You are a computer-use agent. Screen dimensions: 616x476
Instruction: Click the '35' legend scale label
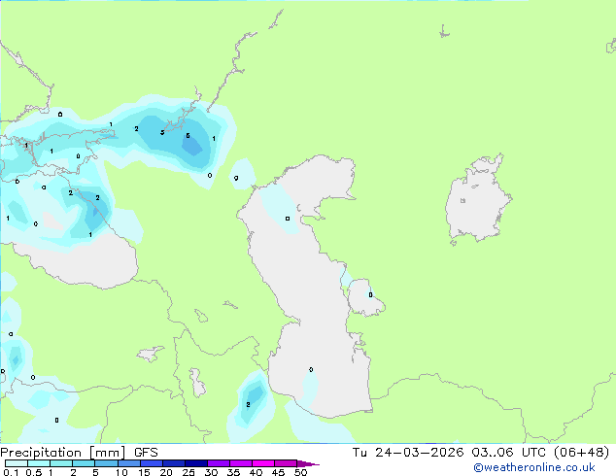[x=233, y=472]
